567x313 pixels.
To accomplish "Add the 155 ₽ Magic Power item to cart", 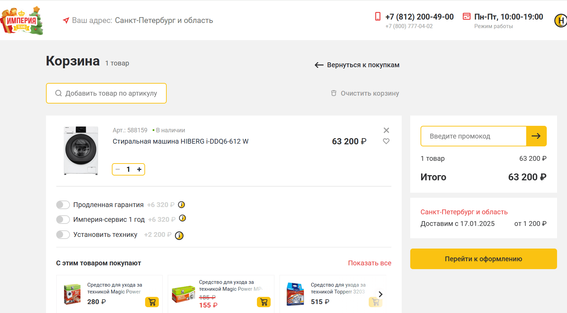I will point(264,302).
